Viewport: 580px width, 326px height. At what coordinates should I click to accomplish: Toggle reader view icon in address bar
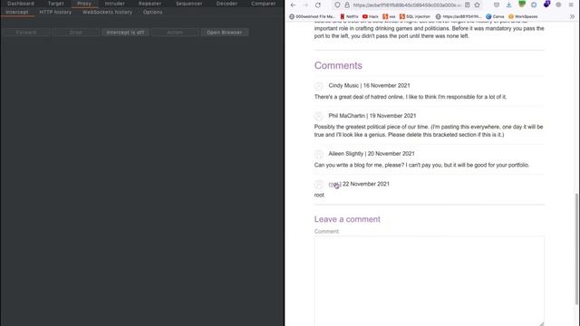[468, 5]
